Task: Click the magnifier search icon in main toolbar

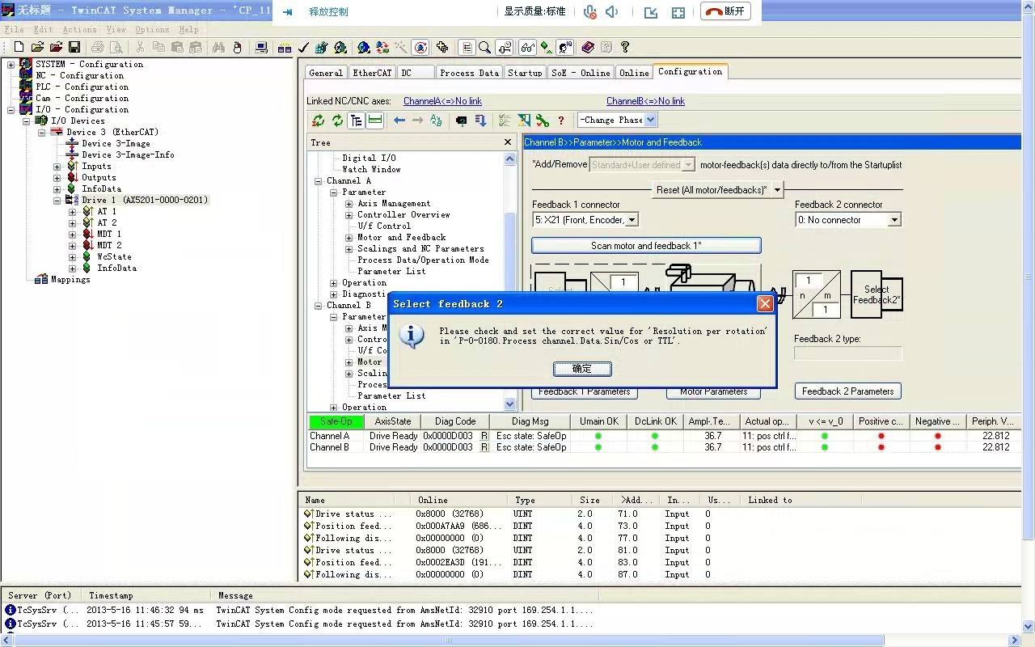Action: (484, 48)
